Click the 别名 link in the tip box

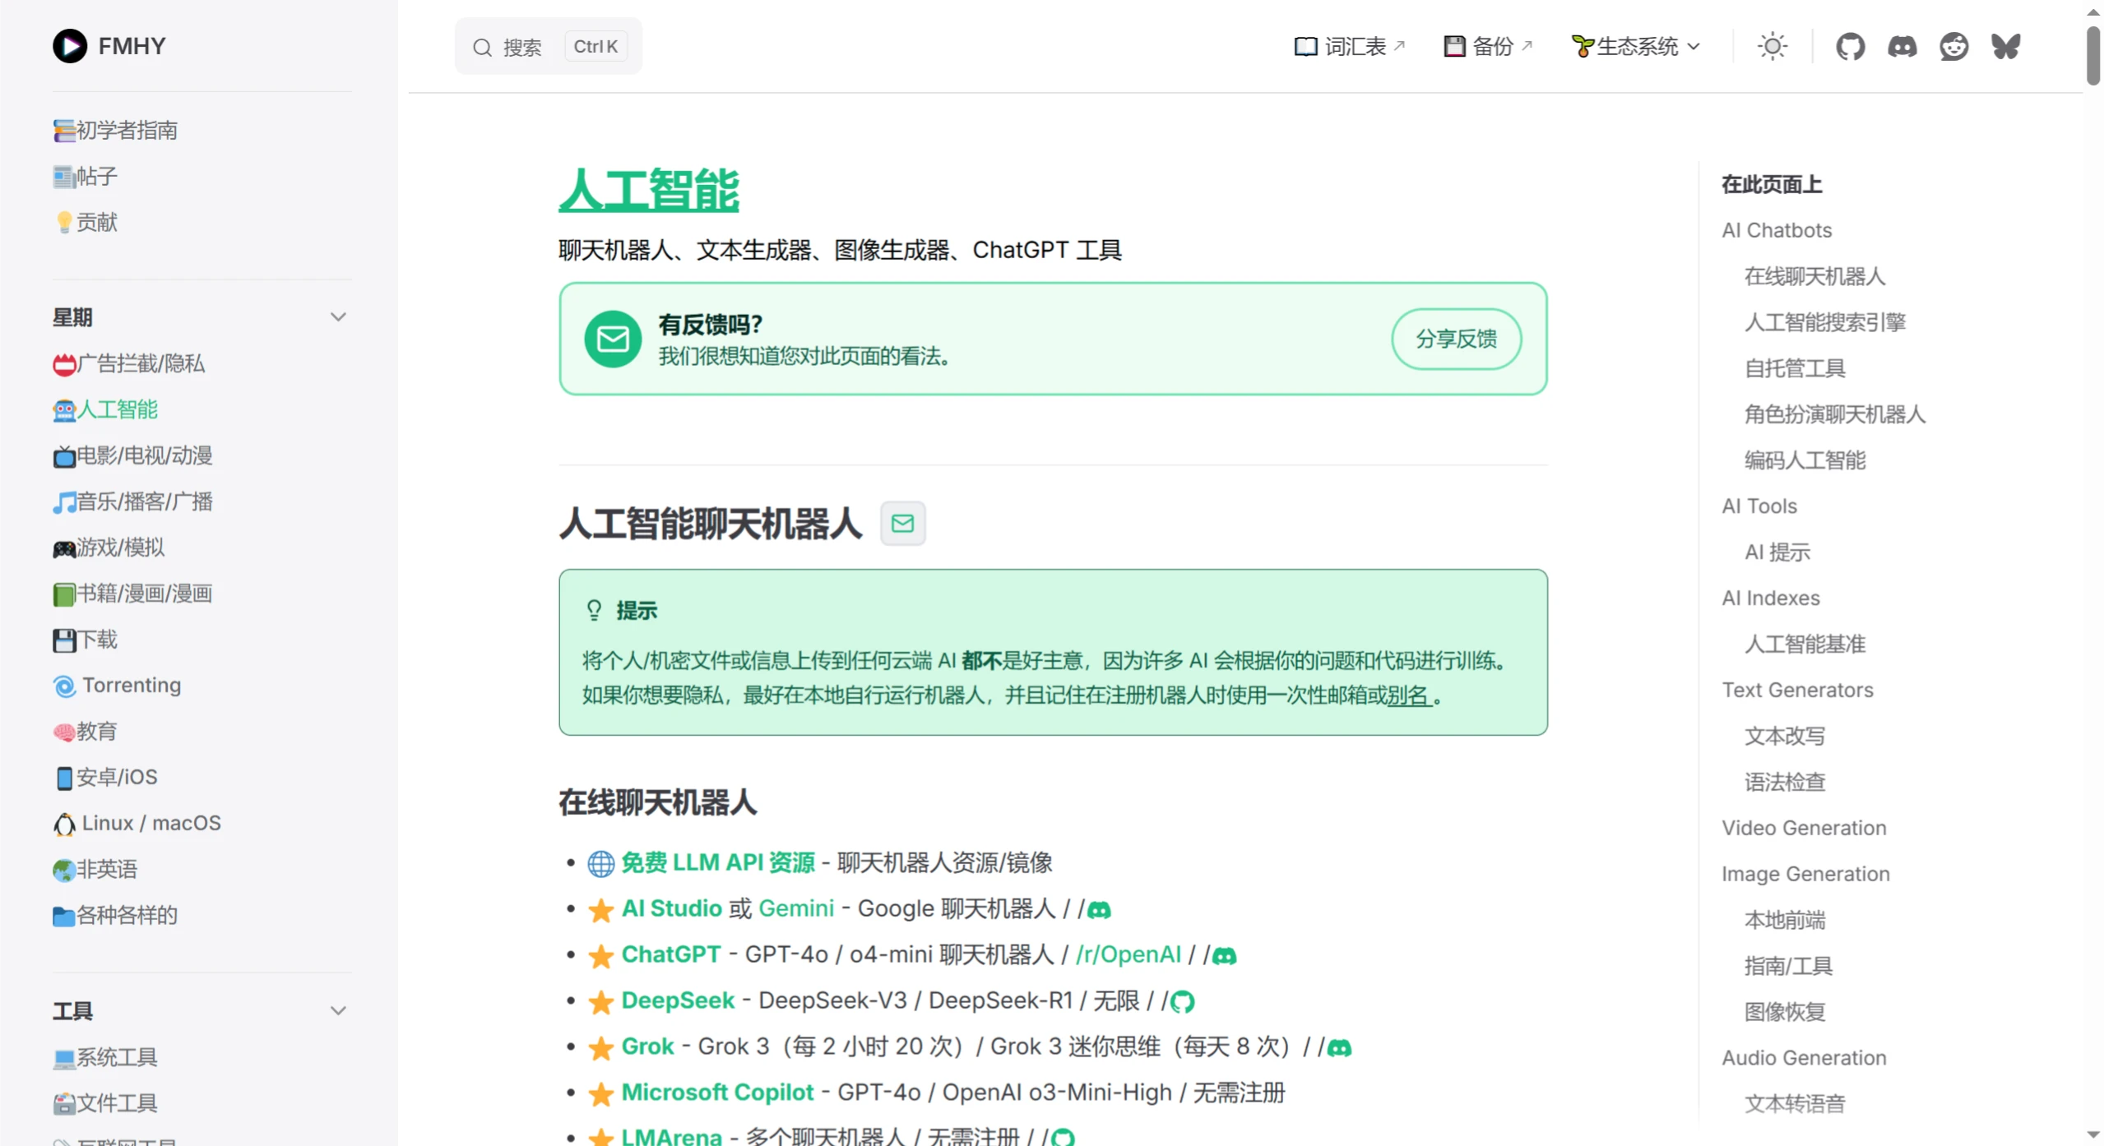click(x=1408, y=696)
